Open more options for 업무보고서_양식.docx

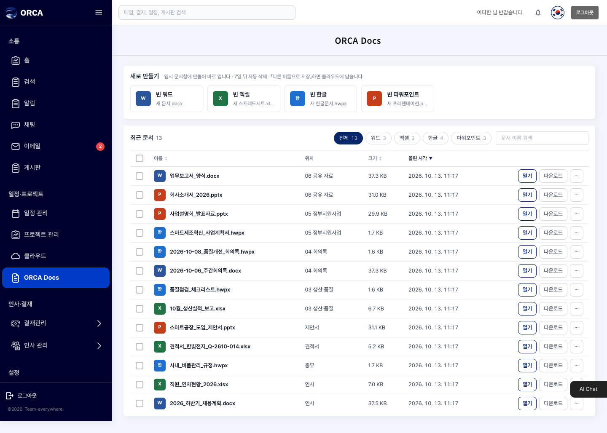point(577,176)
